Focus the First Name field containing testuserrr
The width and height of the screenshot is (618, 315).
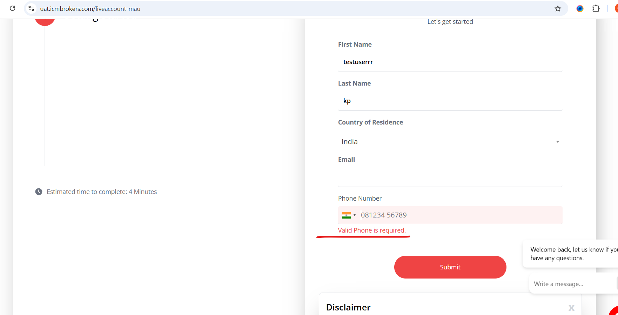point(450,62)
